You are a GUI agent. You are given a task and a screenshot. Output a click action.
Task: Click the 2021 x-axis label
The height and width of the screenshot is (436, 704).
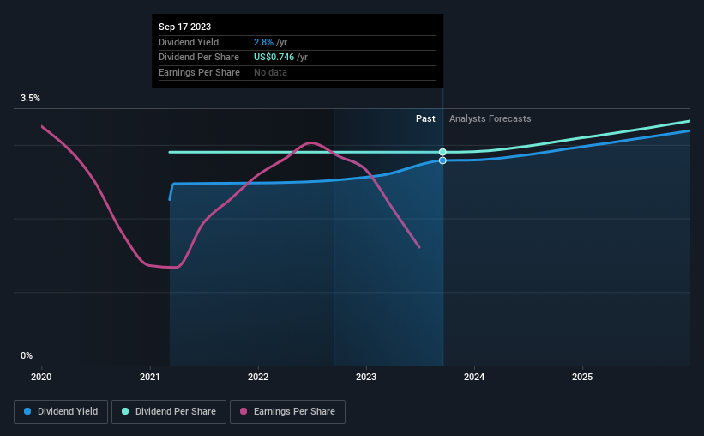click(149, 377)
